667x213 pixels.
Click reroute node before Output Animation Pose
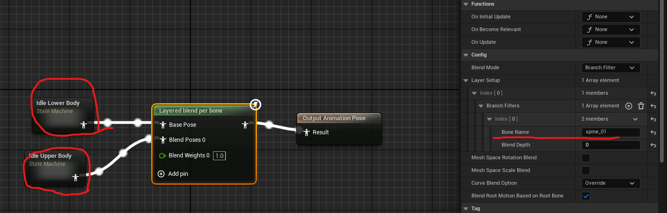[269, 125]
